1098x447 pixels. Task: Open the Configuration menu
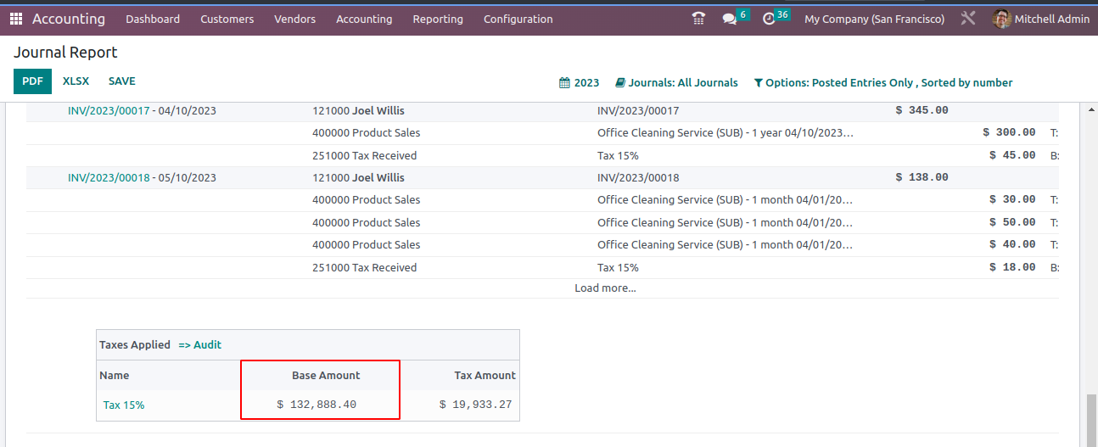(x=518, y=19)
